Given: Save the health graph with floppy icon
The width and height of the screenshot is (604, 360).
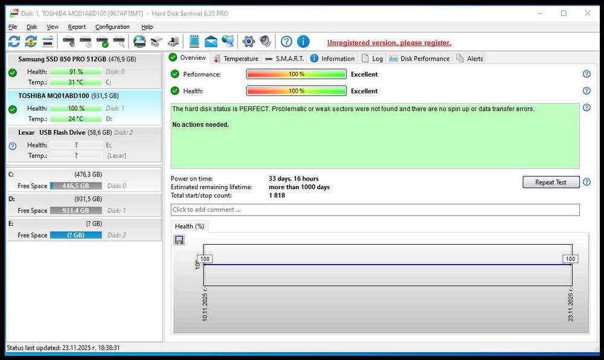Looking at the screenshot, I should (x=179, y=240).
